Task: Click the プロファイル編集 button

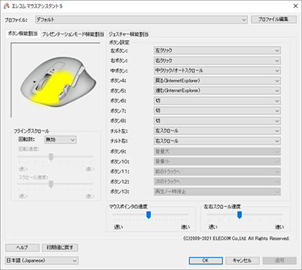Action: click(274, 19)
